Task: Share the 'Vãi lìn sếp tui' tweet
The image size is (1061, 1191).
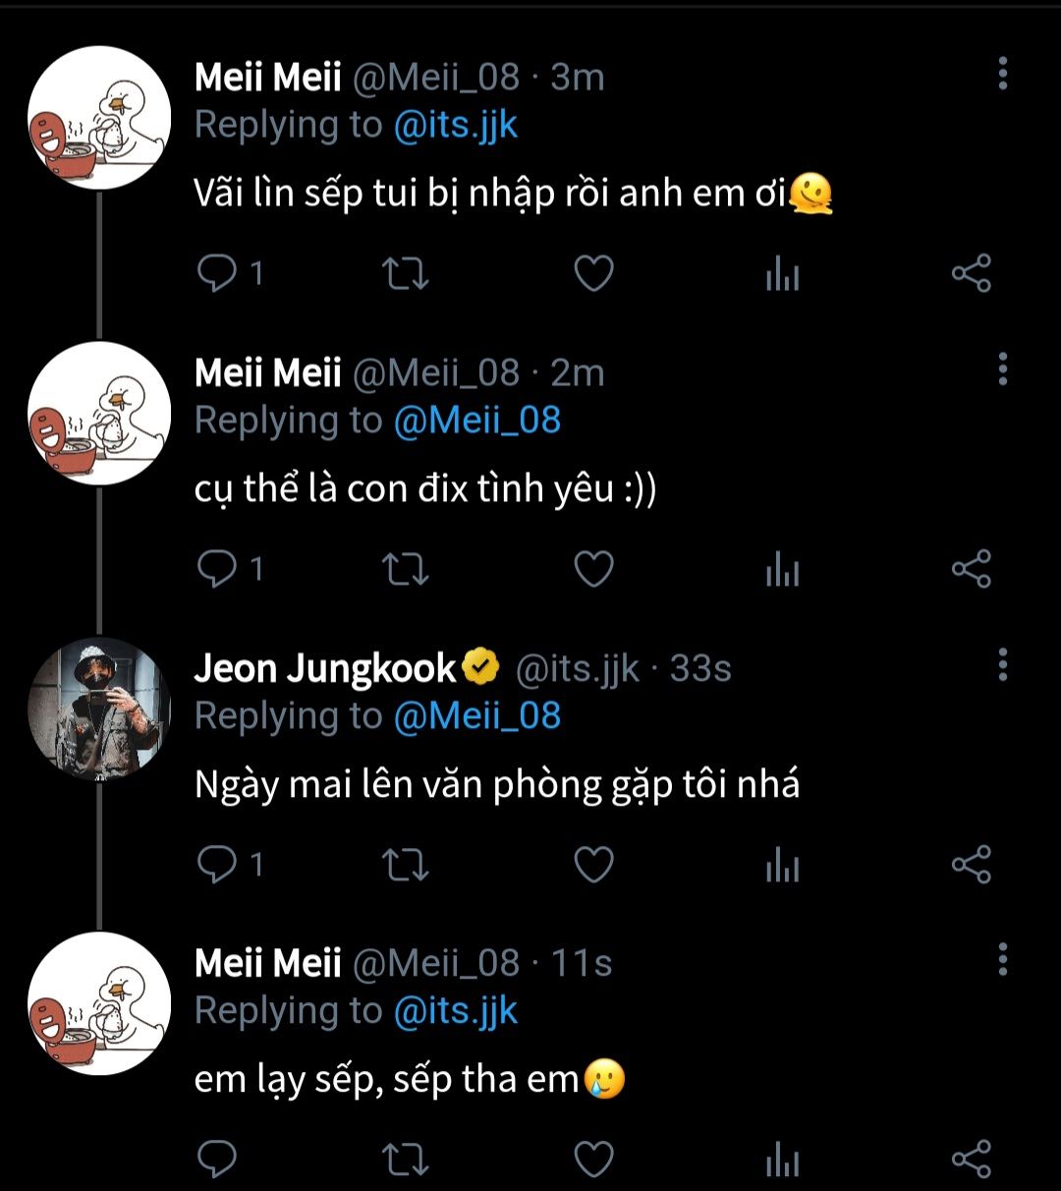Action: (971, 274)
